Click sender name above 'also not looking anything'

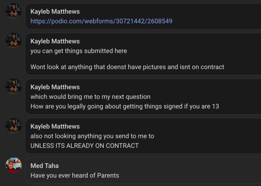55,126
